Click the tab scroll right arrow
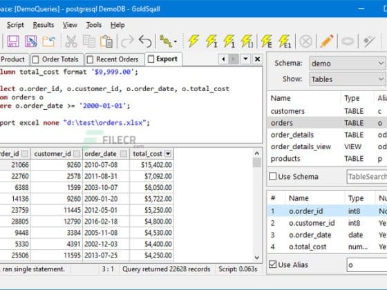This screenshot has height=290, width=387. pyautogui.click(x=234, y=59)
